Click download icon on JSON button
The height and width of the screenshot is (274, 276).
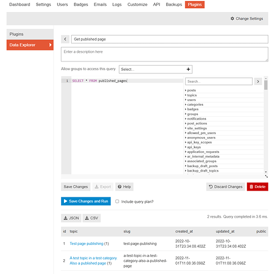click(66, 218)
